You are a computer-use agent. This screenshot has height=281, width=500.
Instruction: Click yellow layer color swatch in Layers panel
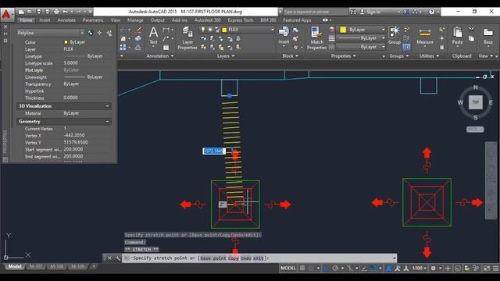click(224, 30)
